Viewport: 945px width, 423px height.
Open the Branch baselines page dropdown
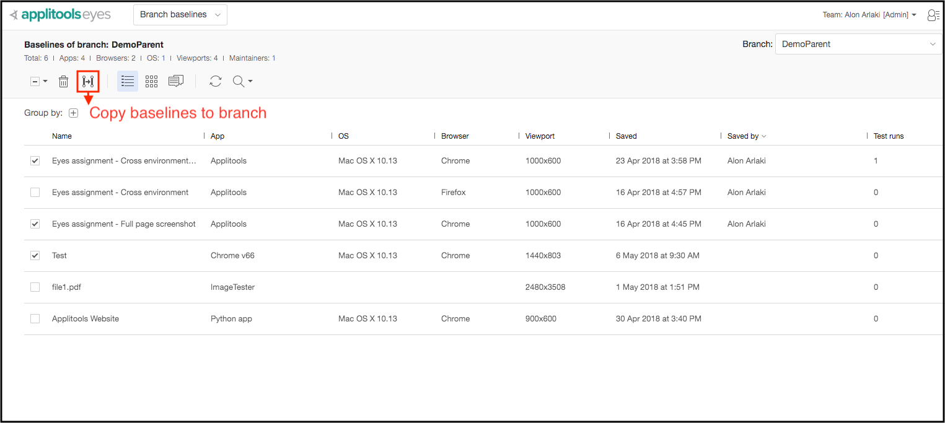tap(180, 15)
